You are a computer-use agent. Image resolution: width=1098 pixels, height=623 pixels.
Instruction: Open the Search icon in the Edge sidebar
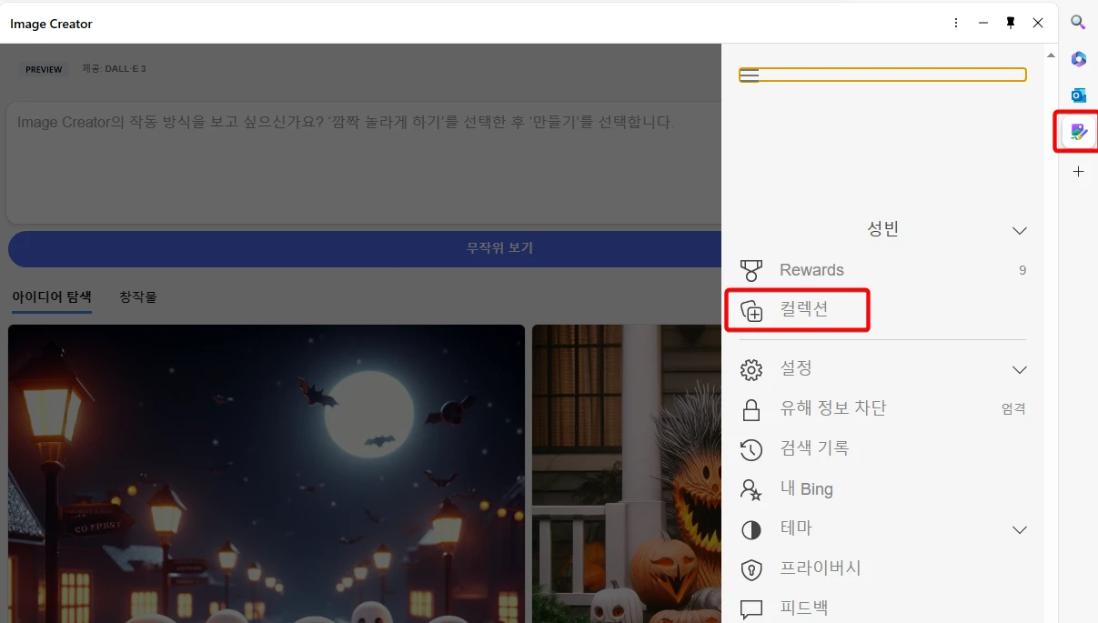[1077, 22]
